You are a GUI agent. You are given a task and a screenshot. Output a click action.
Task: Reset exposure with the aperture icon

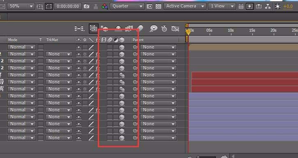point(278,7)
